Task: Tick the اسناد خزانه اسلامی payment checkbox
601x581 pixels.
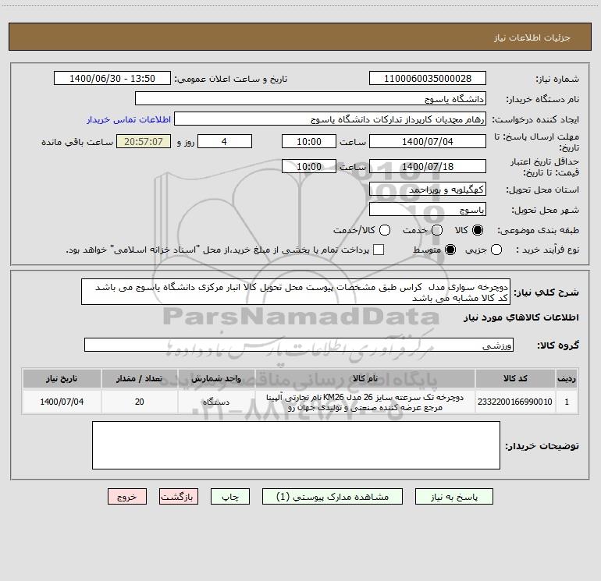Action: pos(379,250)
